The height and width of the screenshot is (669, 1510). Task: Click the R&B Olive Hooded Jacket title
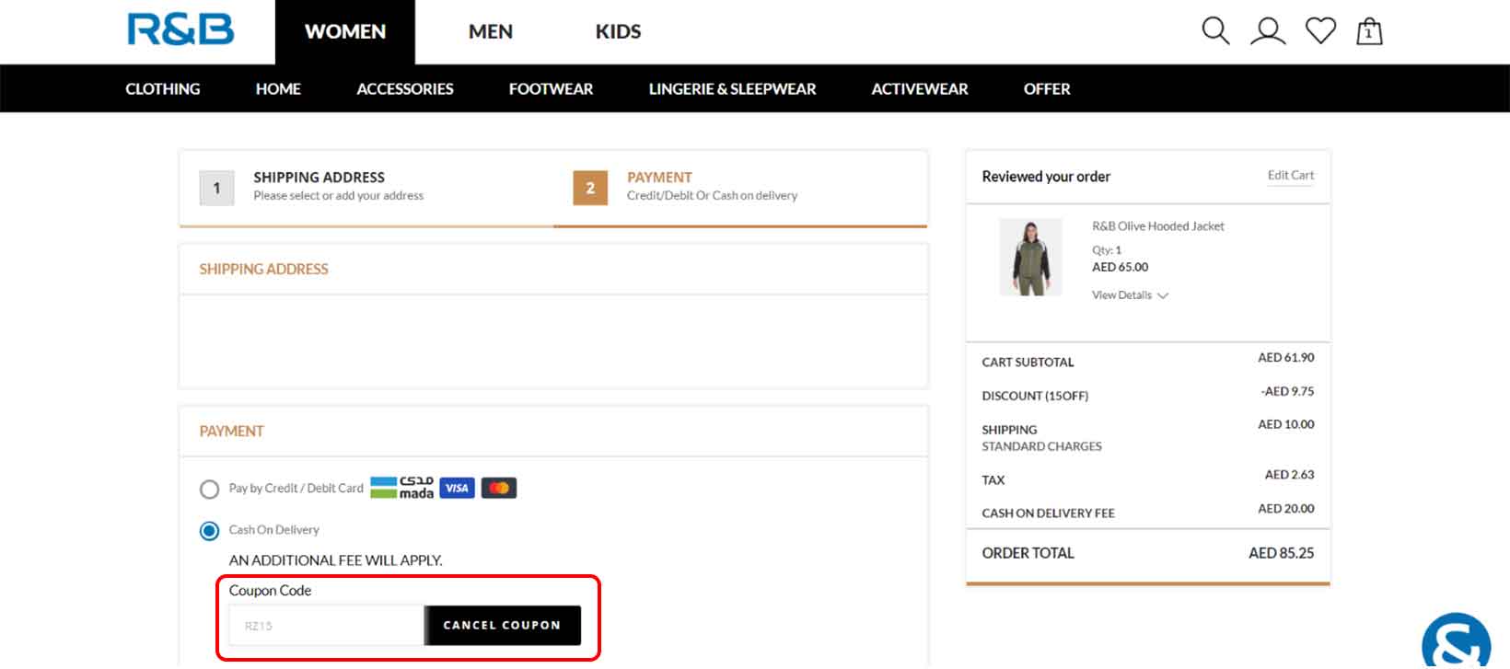click(x=1158, y=226)
